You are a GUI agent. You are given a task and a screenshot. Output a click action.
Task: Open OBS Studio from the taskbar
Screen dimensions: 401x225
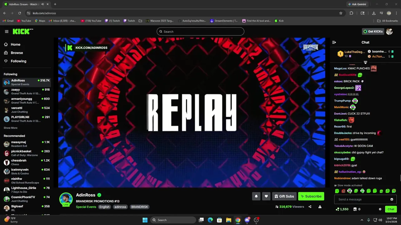256,220
